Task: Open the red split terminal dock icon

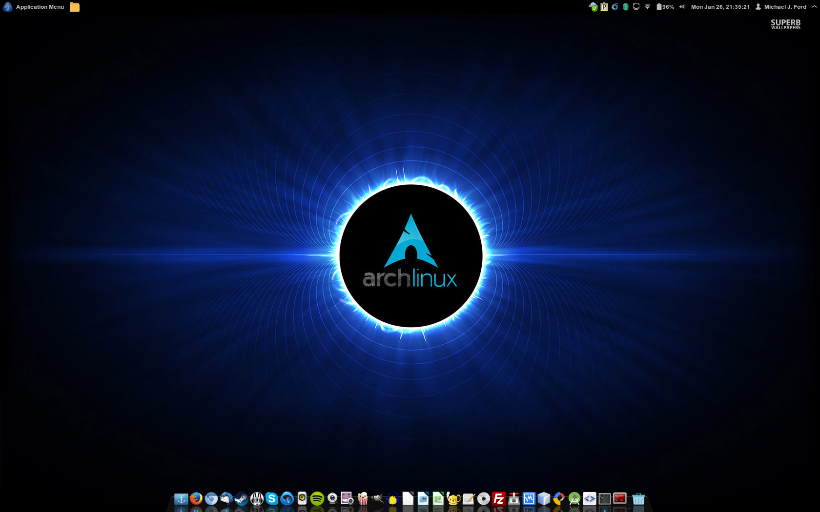Action: pos(620,499)
